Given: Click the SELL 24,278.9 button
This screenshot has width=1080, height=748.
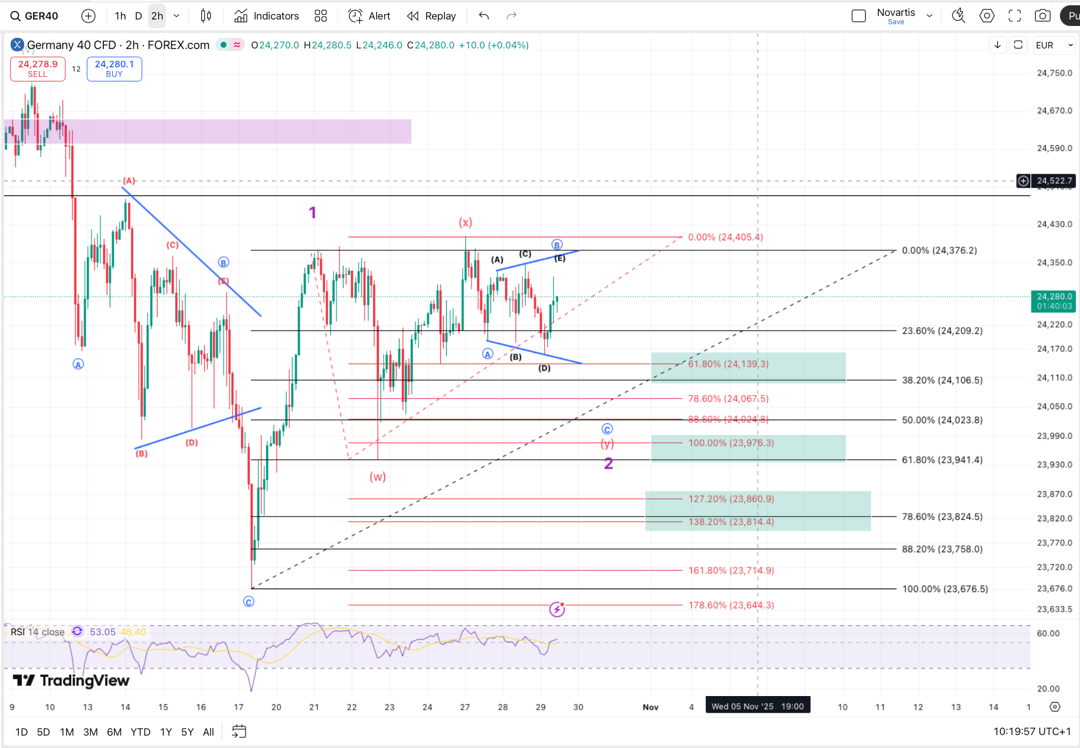Looking at the screenshot, I should click(38, 68).
